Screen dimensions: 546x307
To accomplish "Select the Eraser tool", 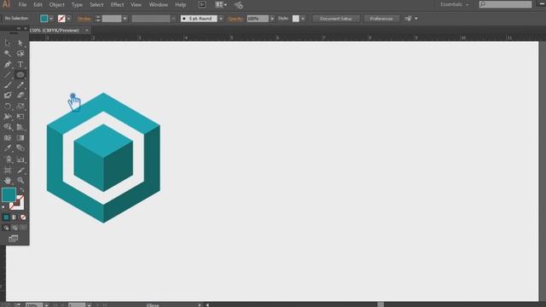I will point(20,96).
